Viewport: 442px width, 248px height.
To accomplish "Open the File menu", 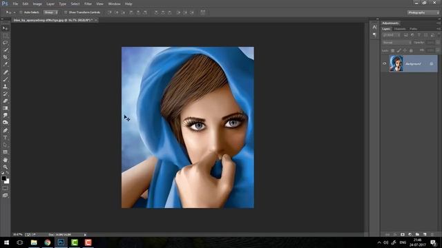I will tap(15, 4).
